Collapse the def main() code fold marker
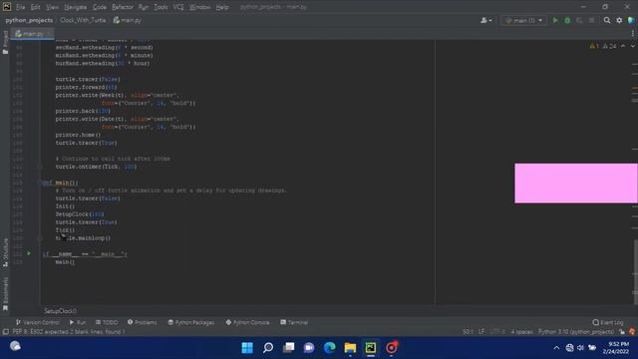638x359 pixels. [x=40, y=182]
